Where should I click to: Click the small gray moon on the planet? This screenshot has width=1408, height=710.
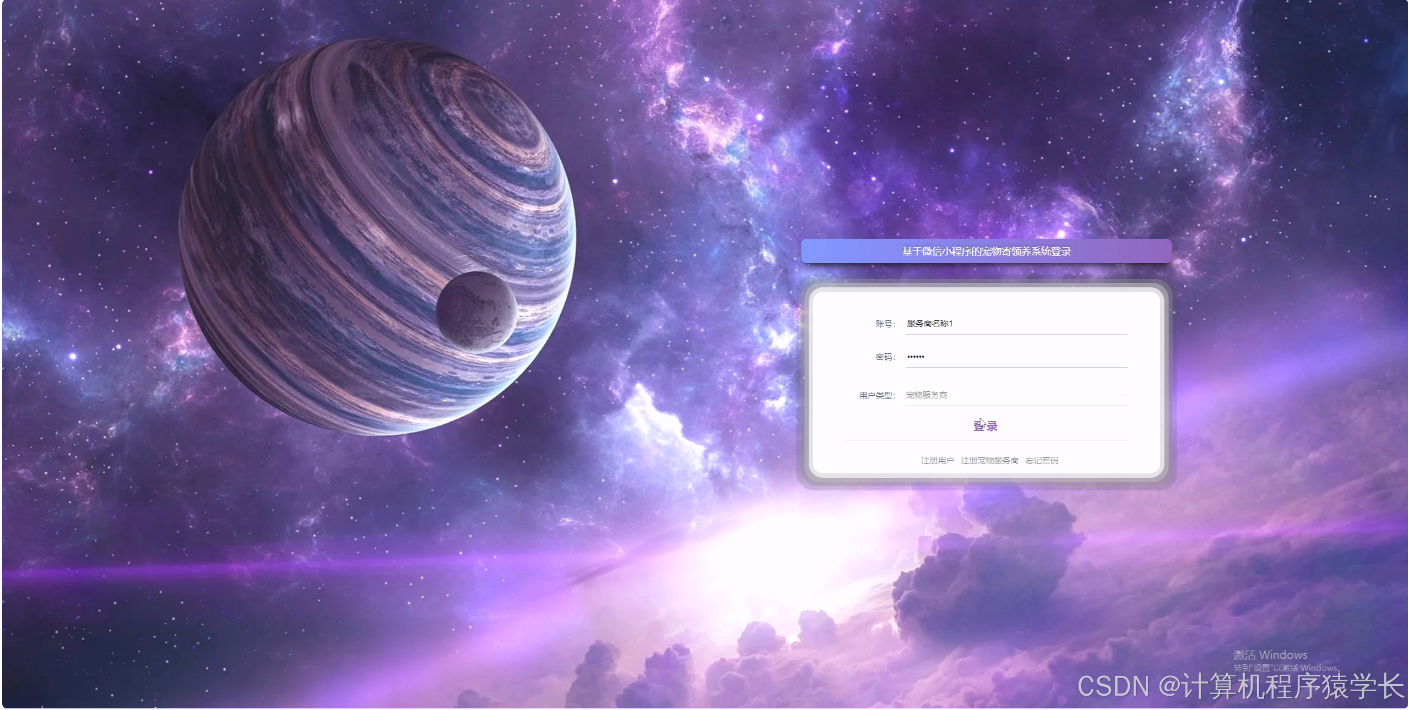coord(476,312)
